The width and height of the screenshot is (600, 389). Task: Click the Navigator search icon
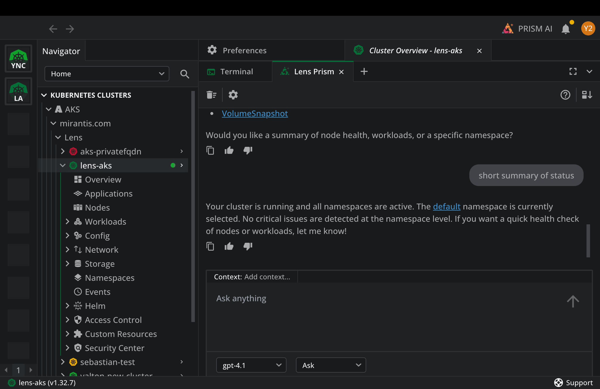(185, 74)
